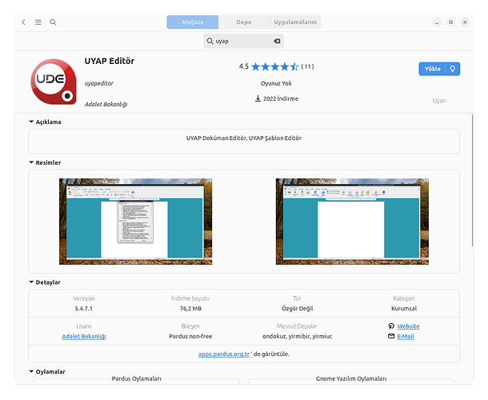488x400 pixels.
Task: Collapse the Resimler section
Action: click(31, 162)
